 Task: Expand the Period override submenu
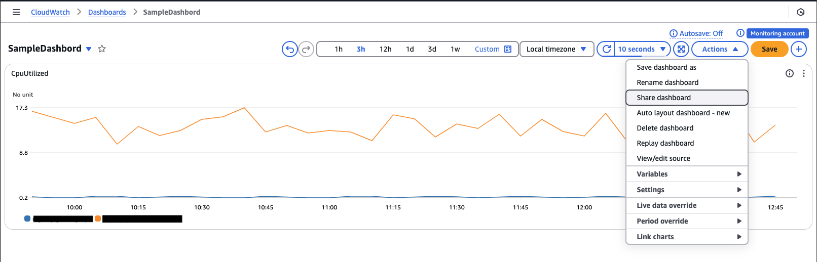pyautogui.click(x=687, y=221)
